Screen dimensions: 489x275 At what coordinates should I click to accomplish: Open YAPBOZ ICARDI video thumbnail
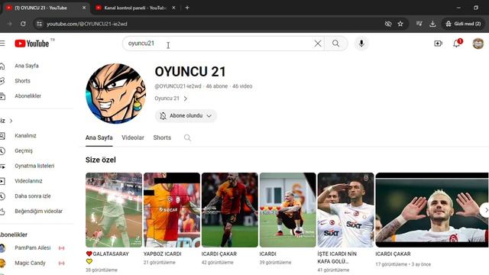tap(172, 210)
